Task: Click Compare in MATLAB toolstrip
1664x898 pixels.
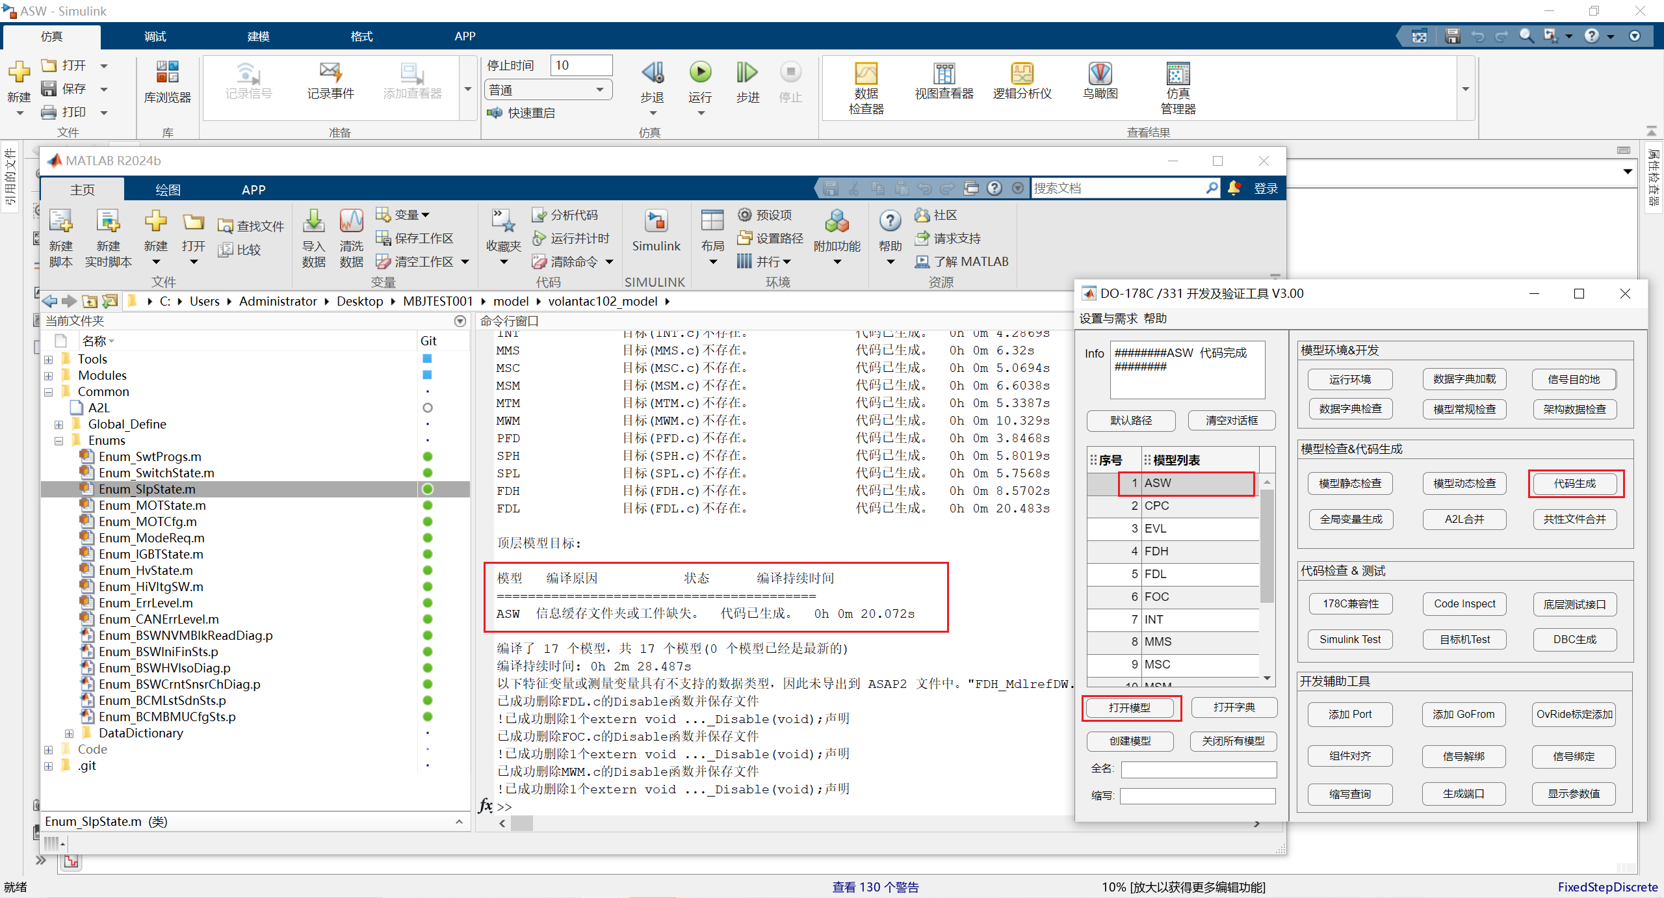Action: pos(239,250)
